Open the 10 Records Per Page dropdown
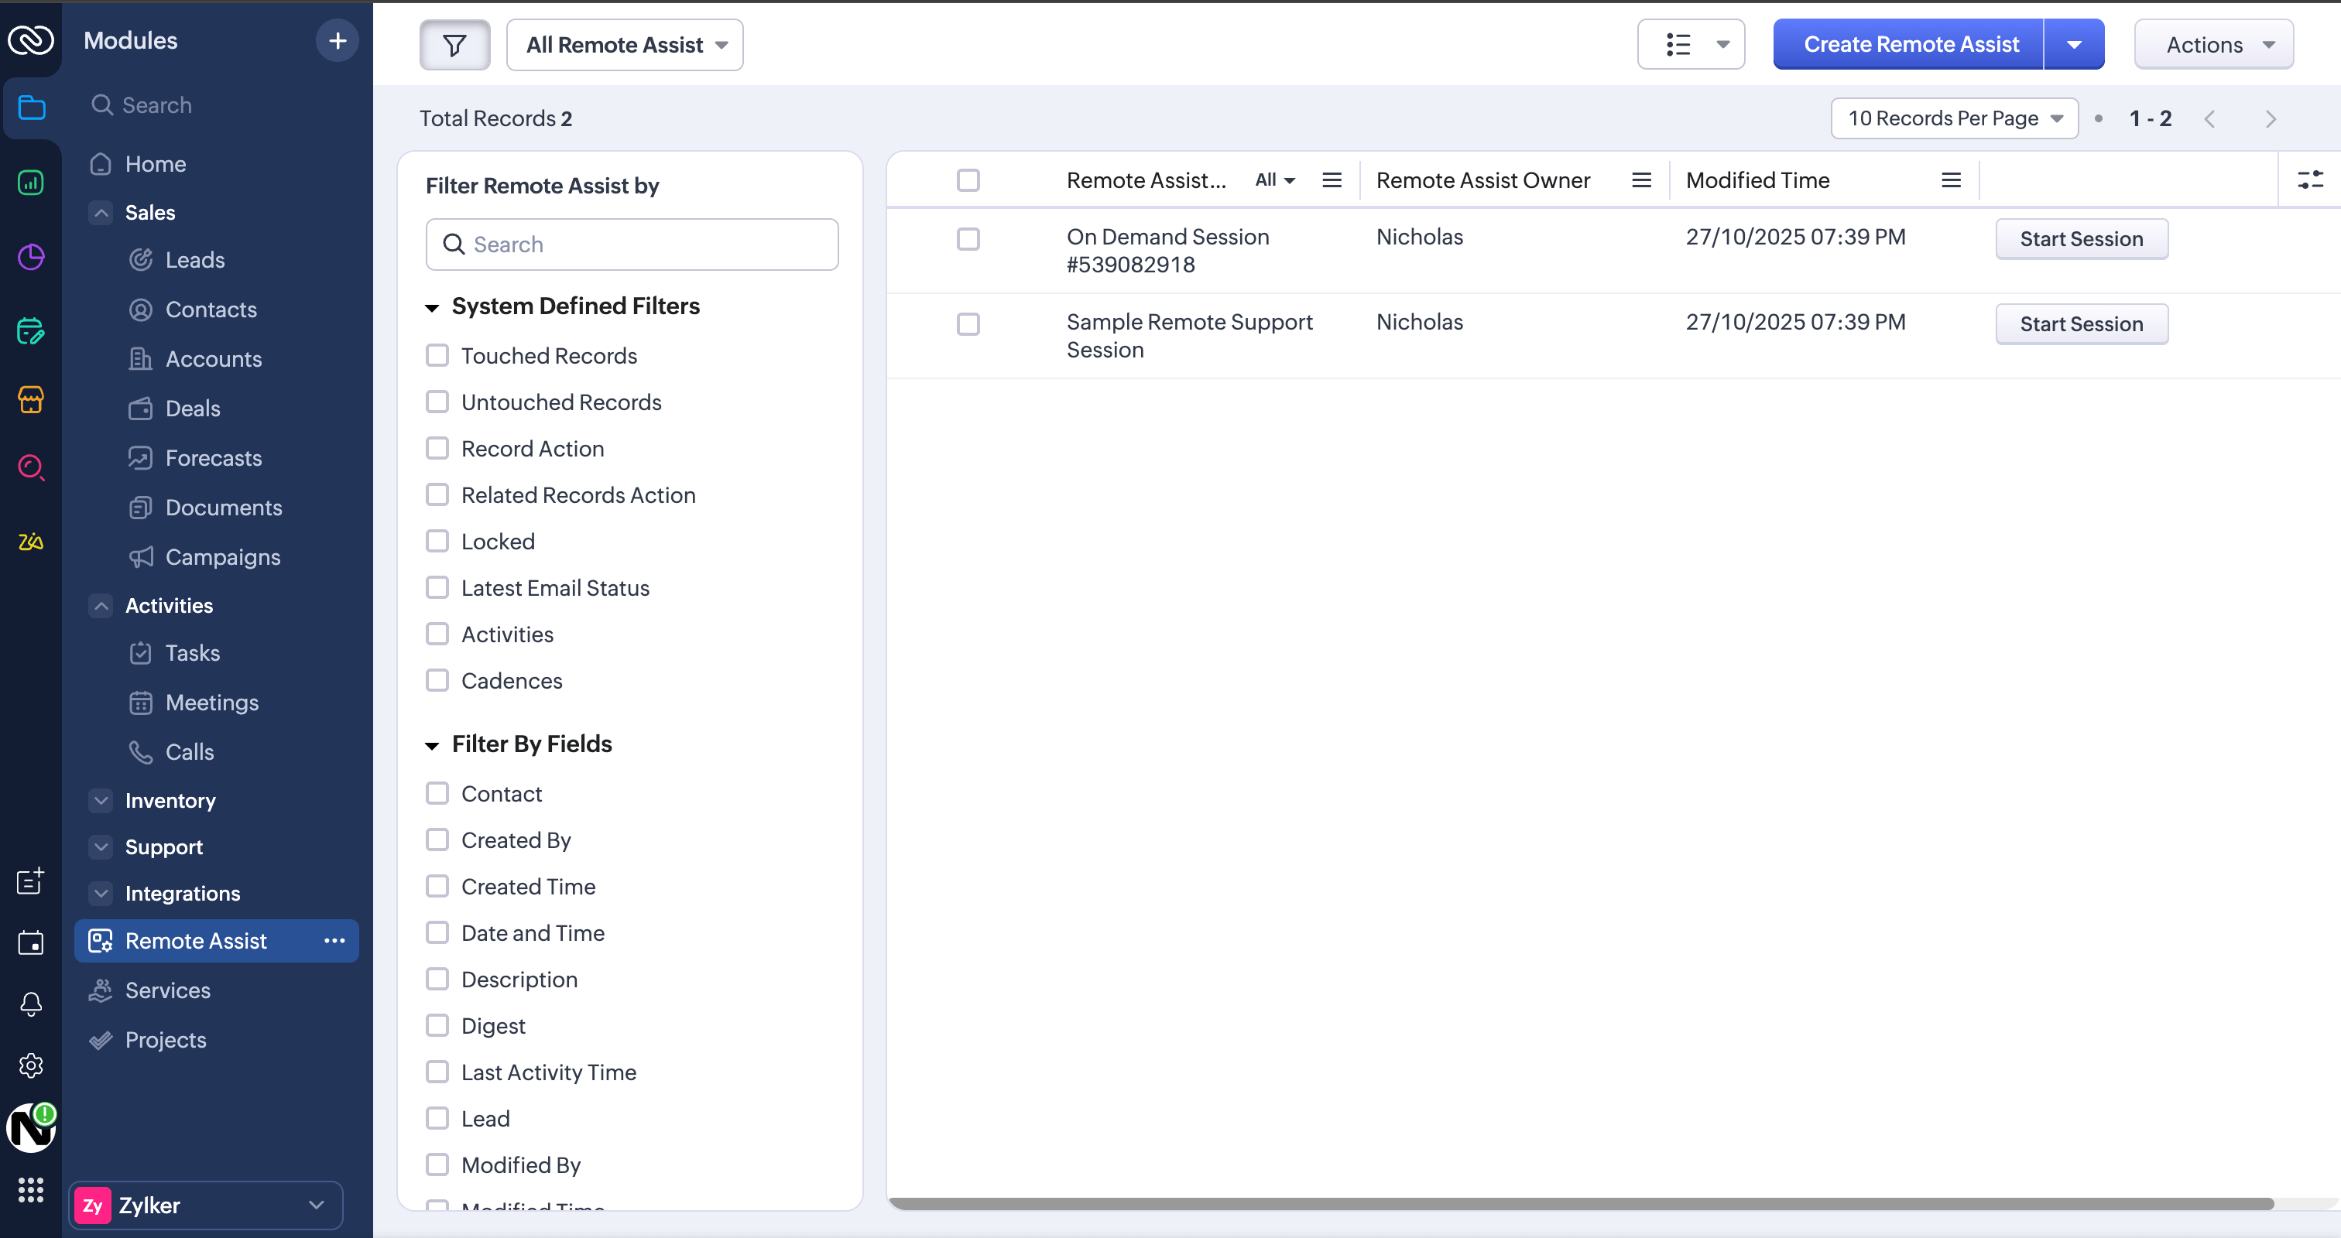This screenshot has width=2341, height=1238. (x=1954, y=118)
